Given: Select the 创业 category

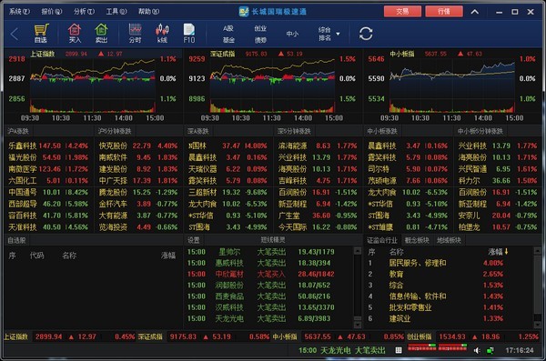Looking at the screenshot, I should 260,28.
